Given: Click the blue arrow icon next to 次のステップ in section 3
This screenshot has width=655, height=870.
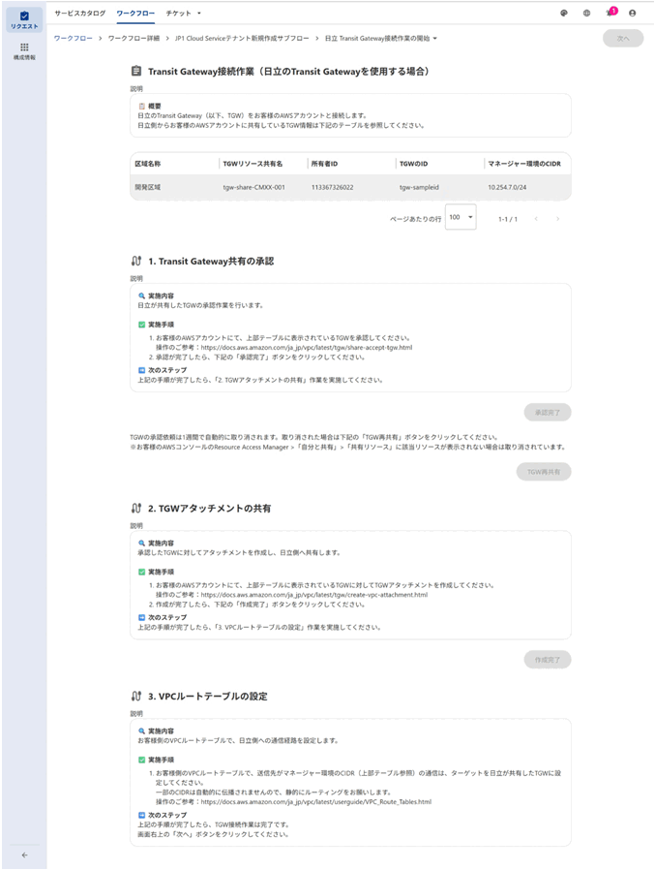Looking at the screenshot, I should tap(142, 815).
